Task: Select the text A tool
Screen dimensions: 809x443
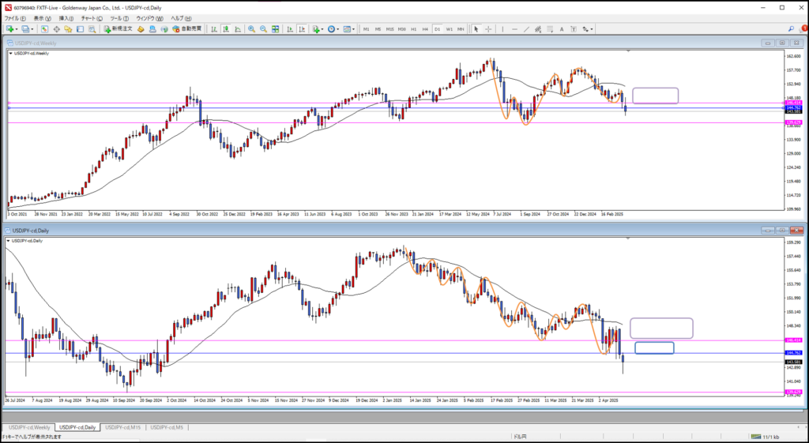Action: (562, 29)
